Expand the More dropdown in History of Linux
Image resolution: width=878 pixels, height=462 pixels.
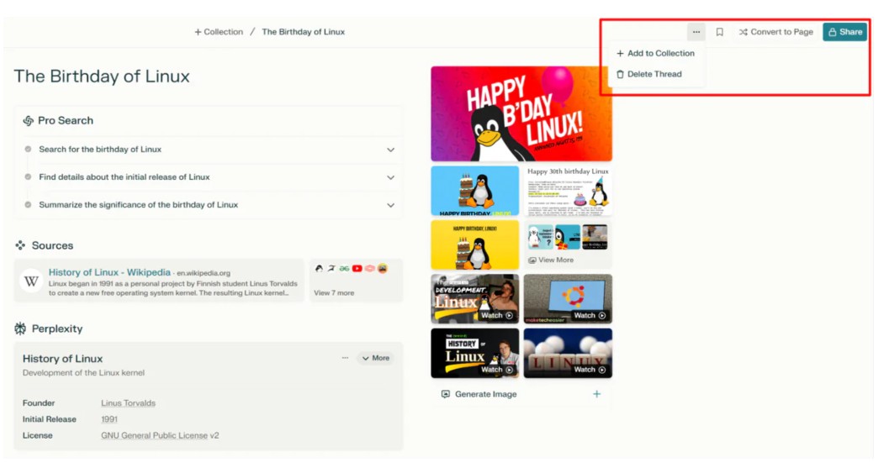coord(376,358)
